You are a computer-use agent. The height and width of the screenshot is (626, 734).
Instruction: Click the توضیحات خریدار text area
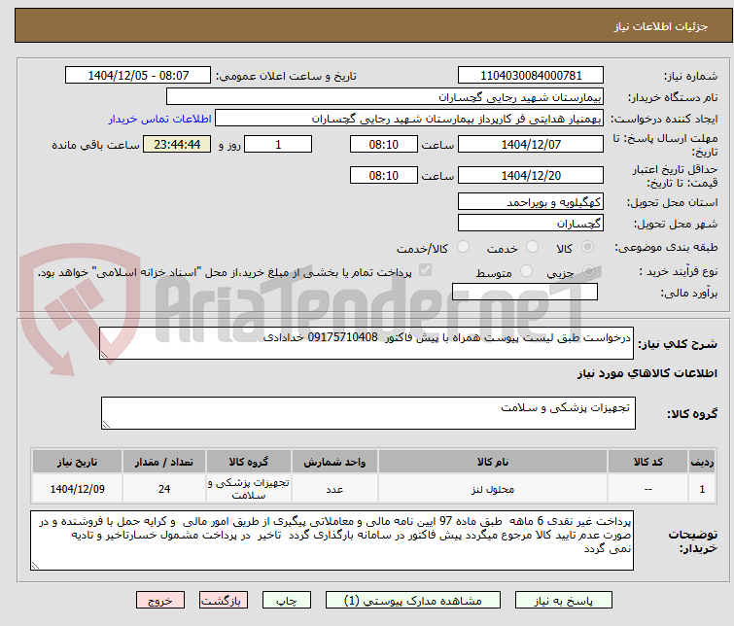[x=332, y=540]
